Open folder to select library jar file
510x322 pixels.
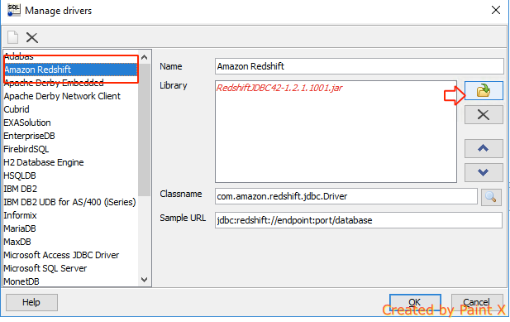tap(484, 90)
